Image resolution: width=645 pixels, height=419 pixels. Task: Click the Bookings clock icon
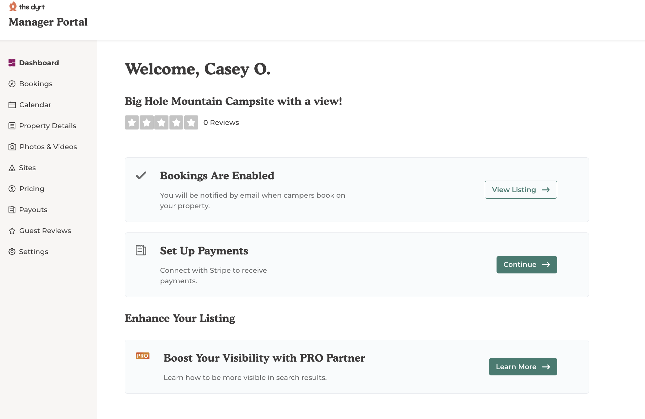tap(12, 84)
